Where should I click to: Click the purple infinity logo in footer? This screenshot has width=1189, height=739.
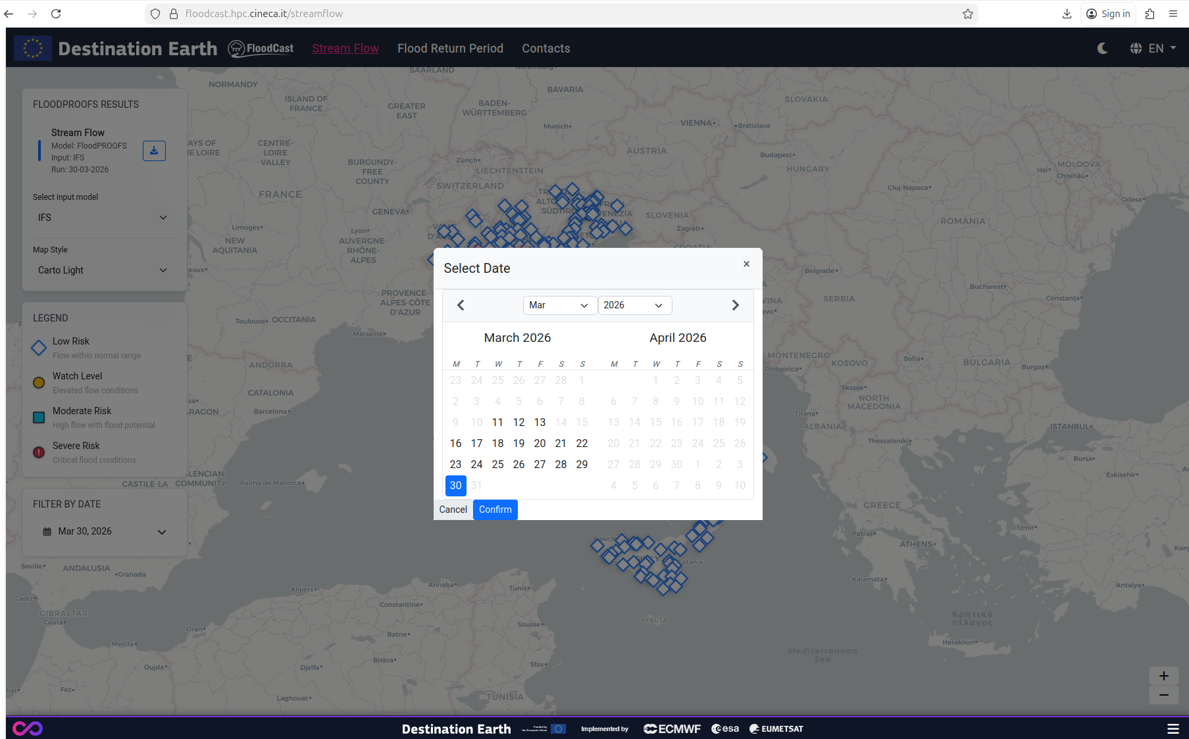tap(28, 728)
